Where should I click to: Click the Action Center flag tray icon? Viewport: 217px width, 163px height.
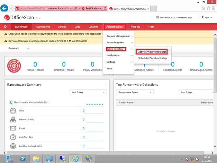click(x=187, y=159)
